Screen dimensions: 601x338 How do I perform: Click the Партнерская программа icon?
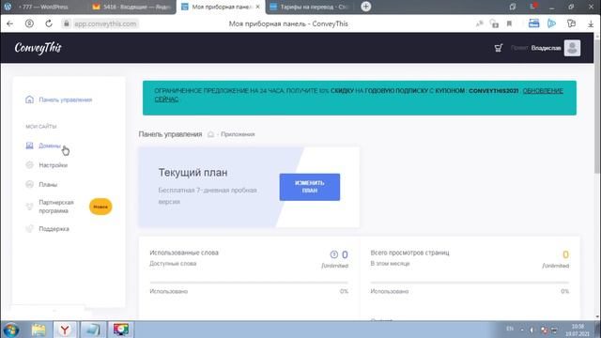pos(29,207)
